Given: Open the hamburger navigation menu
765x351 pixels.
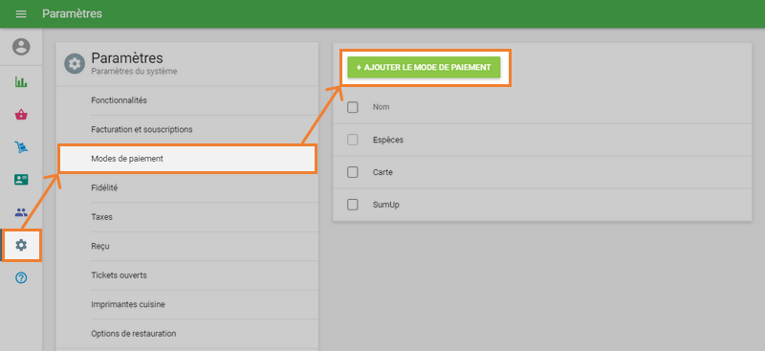Looking at the screenshot, I should point(21,13).
